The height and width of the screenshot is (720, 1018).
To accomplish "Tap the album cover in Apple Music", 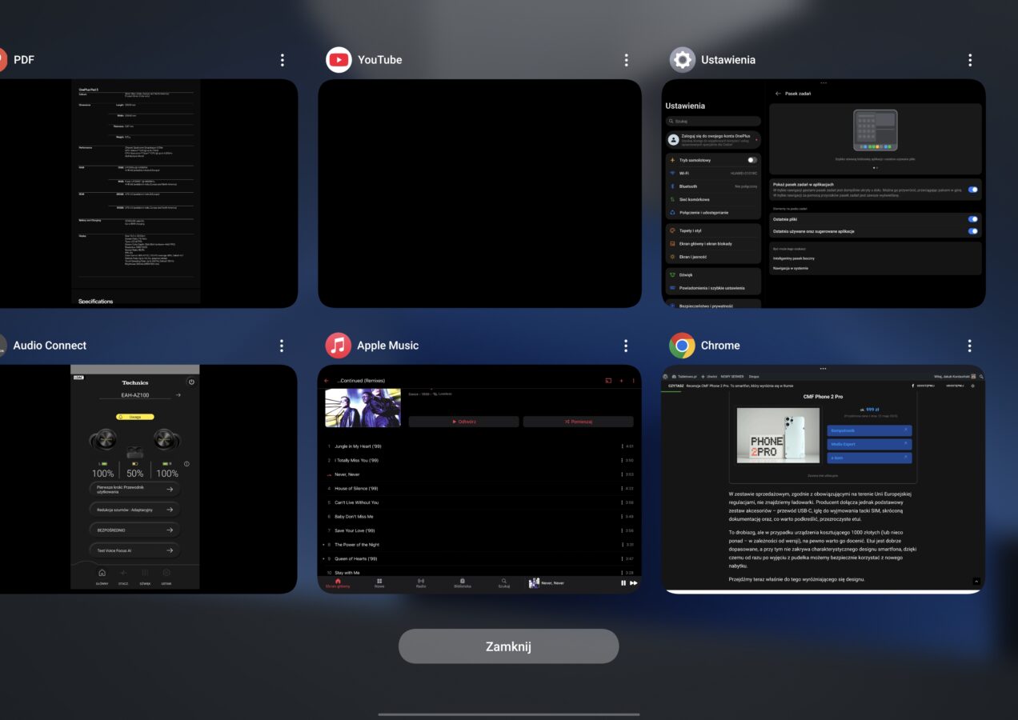I will pos(363,408).
